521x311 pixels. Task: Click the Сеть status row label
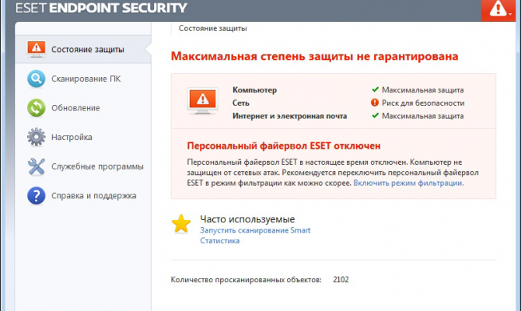point(241,103)
